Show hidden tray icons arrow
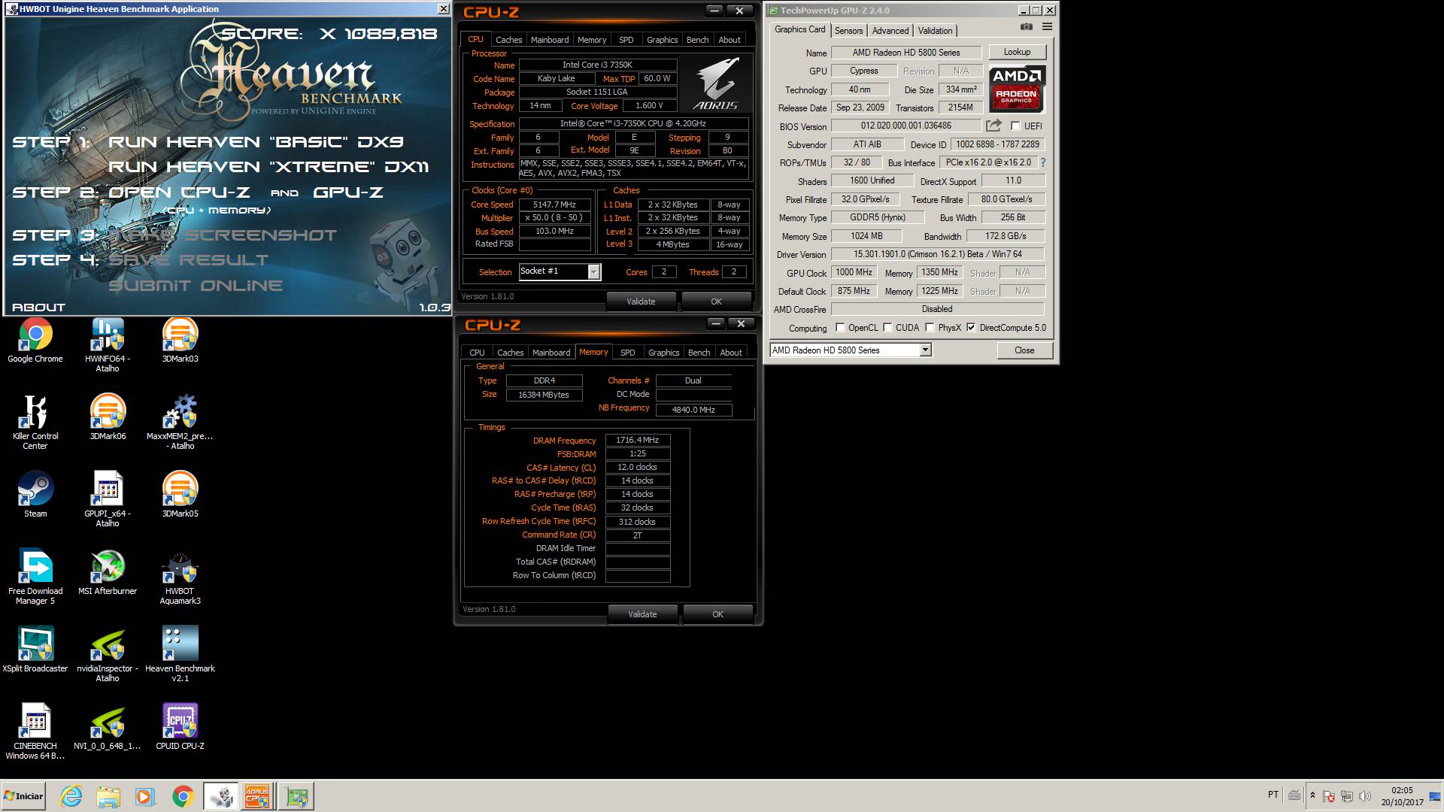 [1312, 795]
